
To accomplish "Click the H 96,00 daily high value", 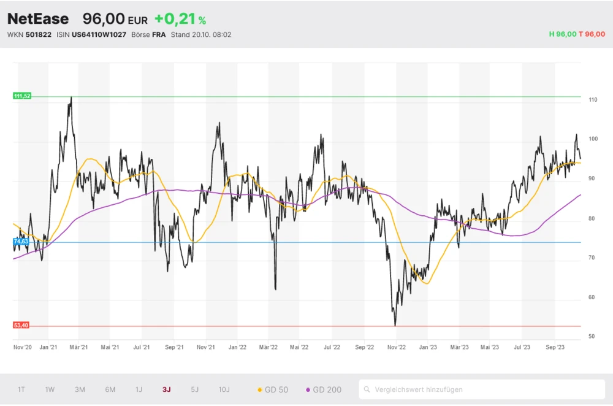I will point(562,34).
